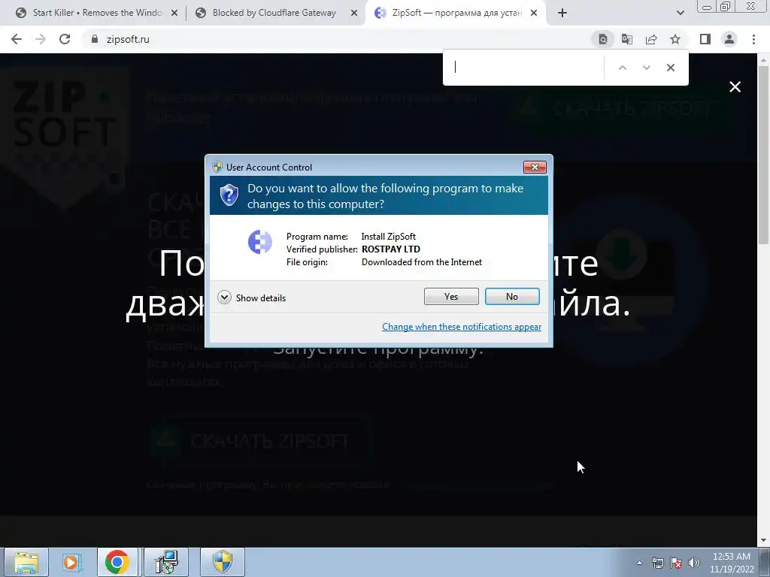Open Windows Media Player from taskbar
Screen dimensions: 770x577
tap(71, 562)
